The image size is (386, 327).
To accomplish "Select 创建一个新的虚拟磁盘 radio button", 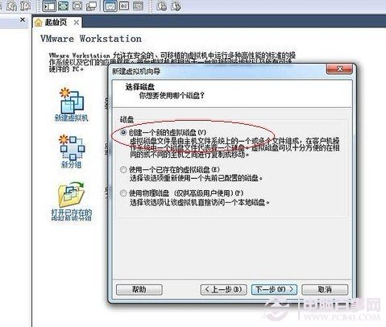I will tap(123, 132).
